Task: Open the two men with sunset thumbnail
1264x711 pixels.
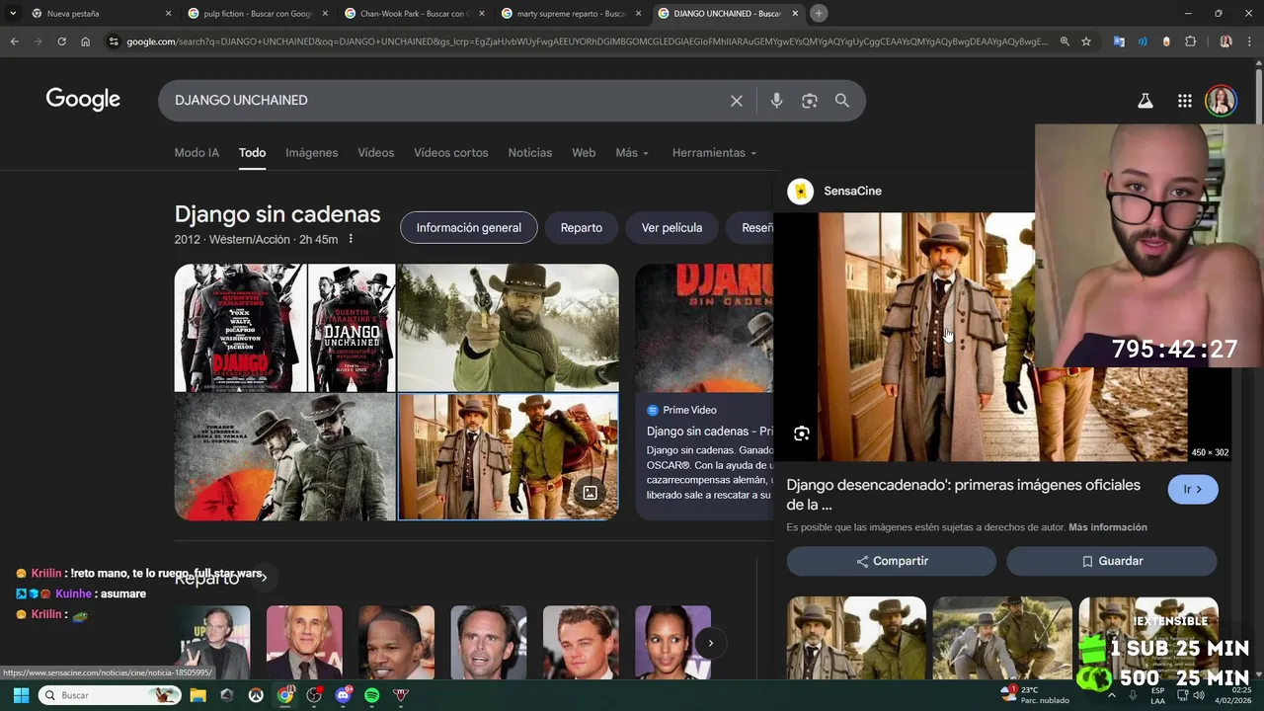Action: tap(284, 457)
